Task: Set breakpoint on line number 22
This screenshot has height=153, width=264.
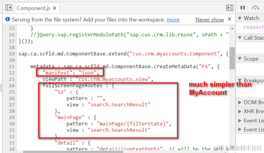Action: (12, 73)
